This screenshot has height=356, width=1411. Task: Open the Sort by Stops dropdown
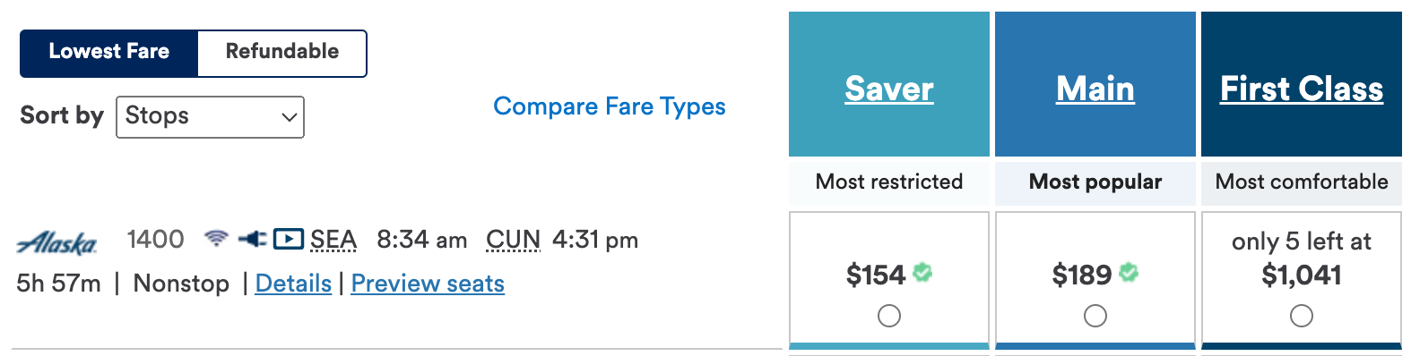tap(210, 117)
